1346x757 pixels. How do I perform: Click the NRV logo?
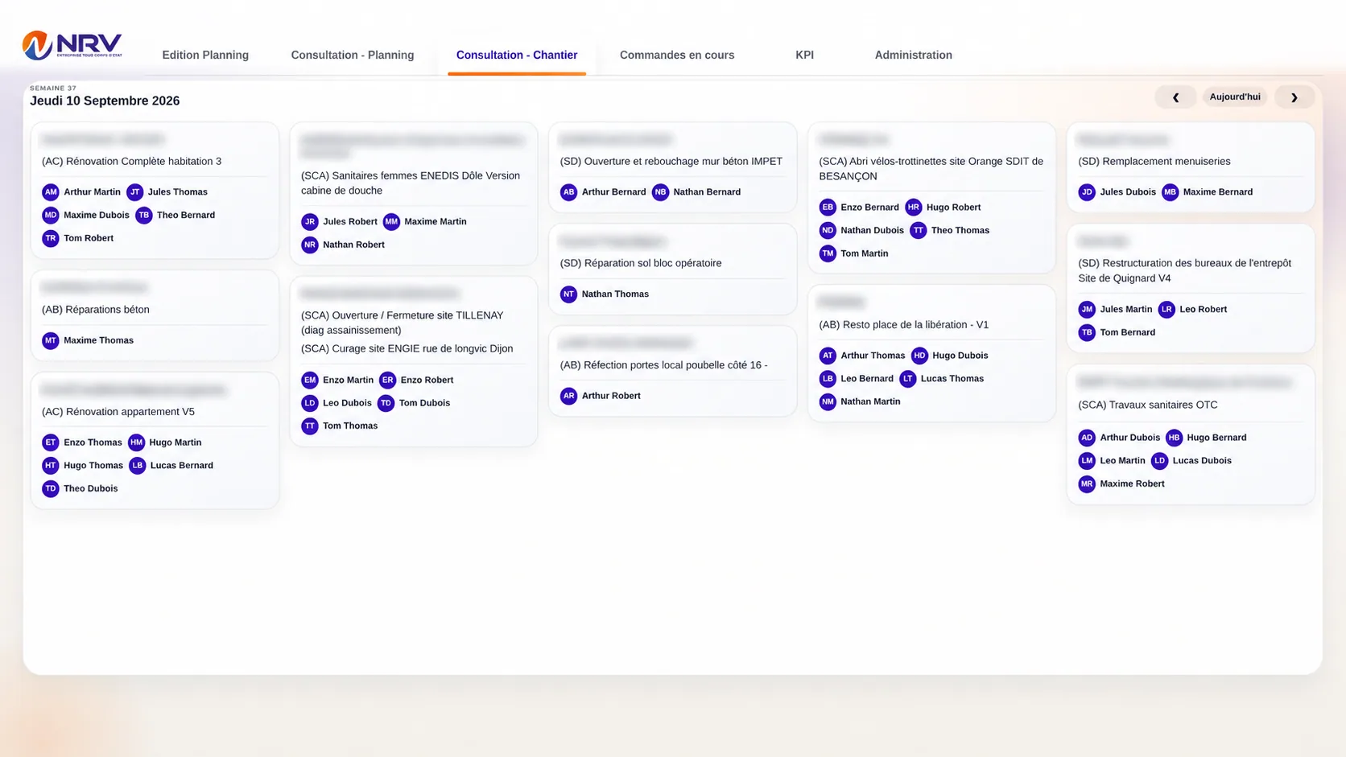click(x=72, y=46)
